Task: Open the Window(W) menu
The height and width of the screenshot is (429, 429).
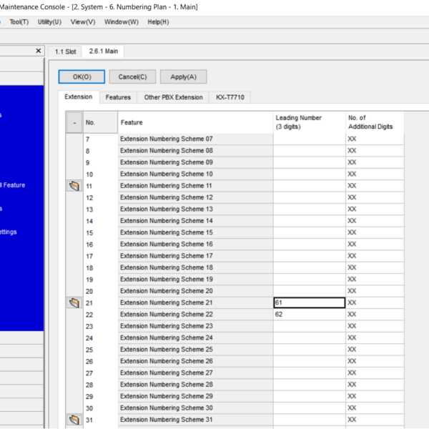Action: coord(122,22)
